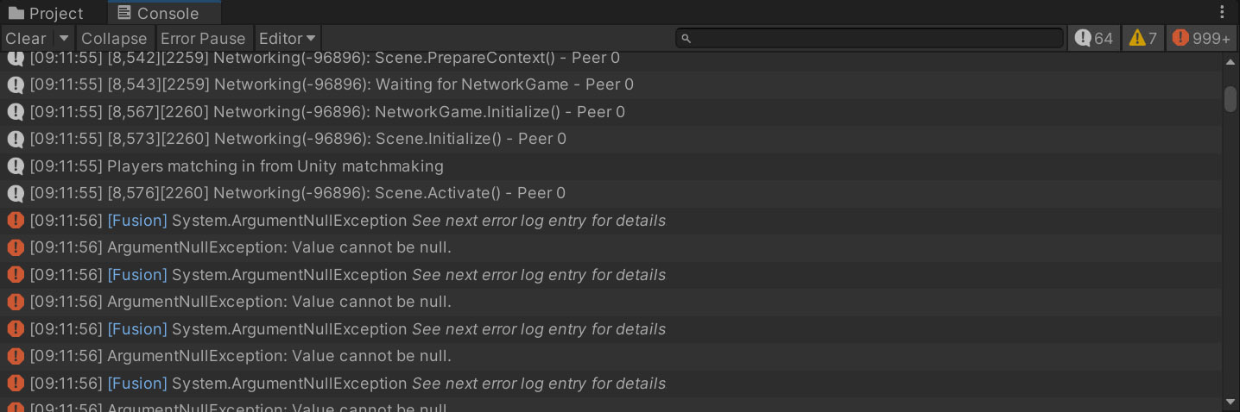Open the Editor target dropdown
The width and height of the screenshot is (1240, 412).
coord(288,39)
